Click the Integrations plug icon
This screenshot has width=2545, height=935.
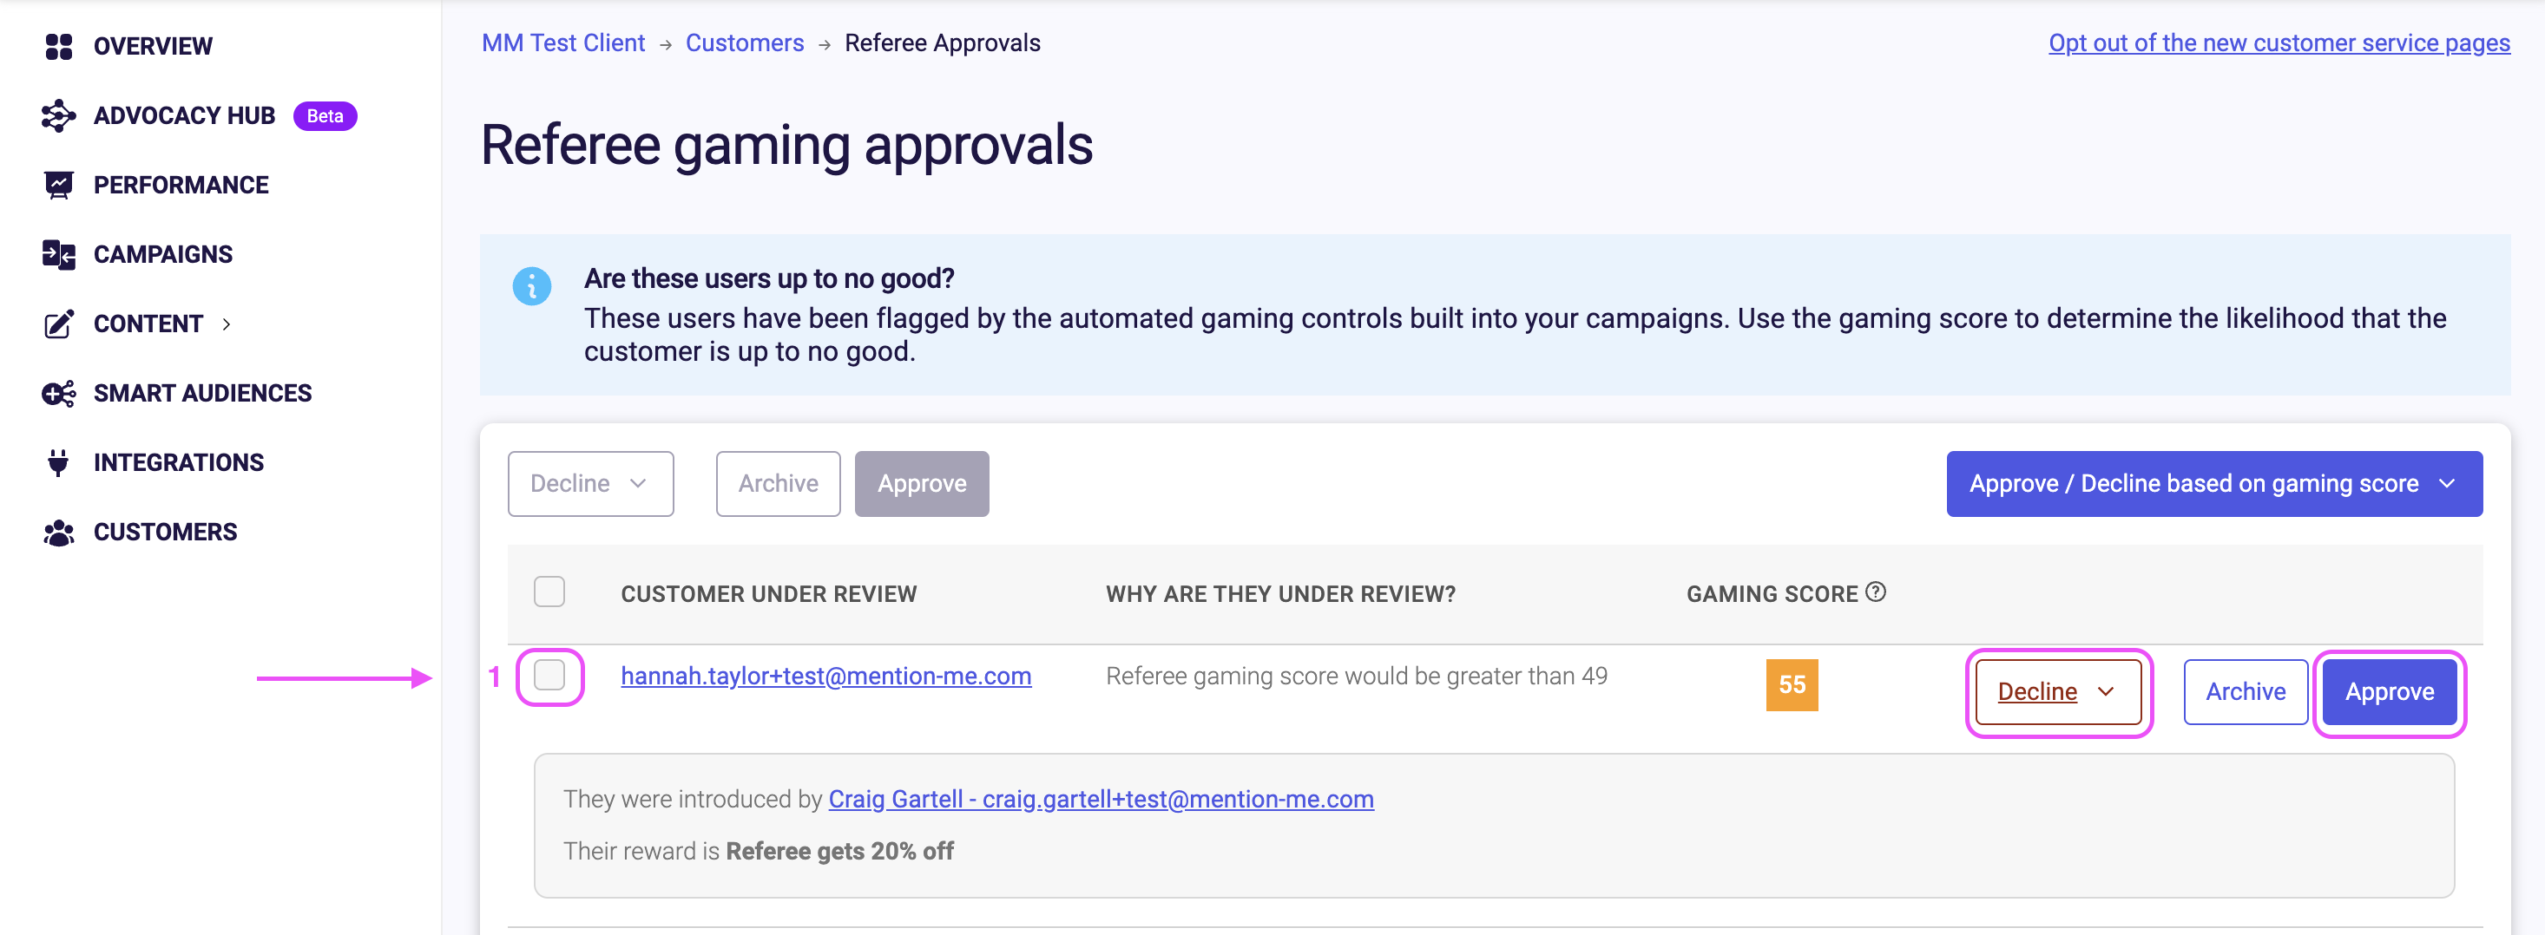[59, 462]
